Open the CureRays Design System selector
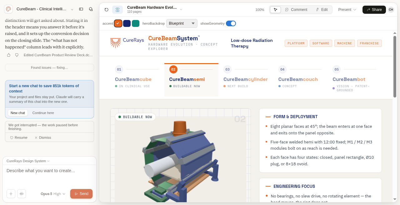Image resolution: width=400 pixels, height=205 pixels. [x=28, y=161]
